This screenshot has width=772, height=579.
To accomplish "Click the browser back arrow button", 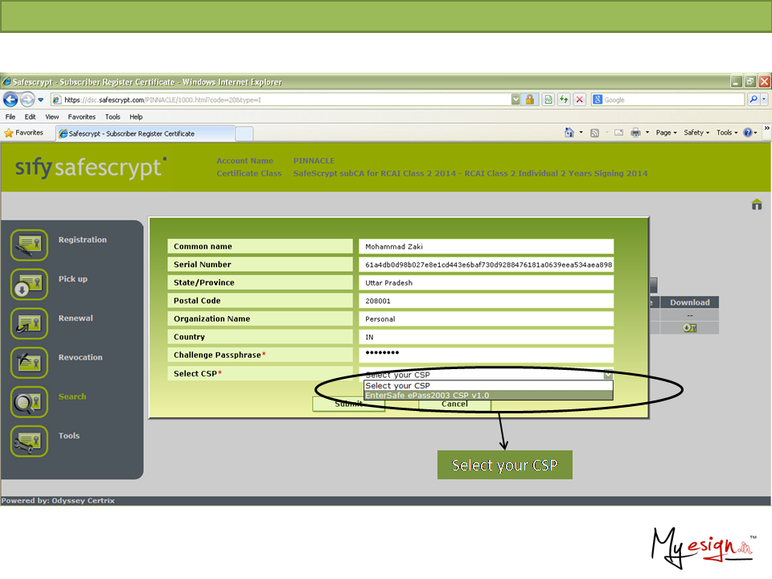I will pyautogui.click(x=11, y=100).
